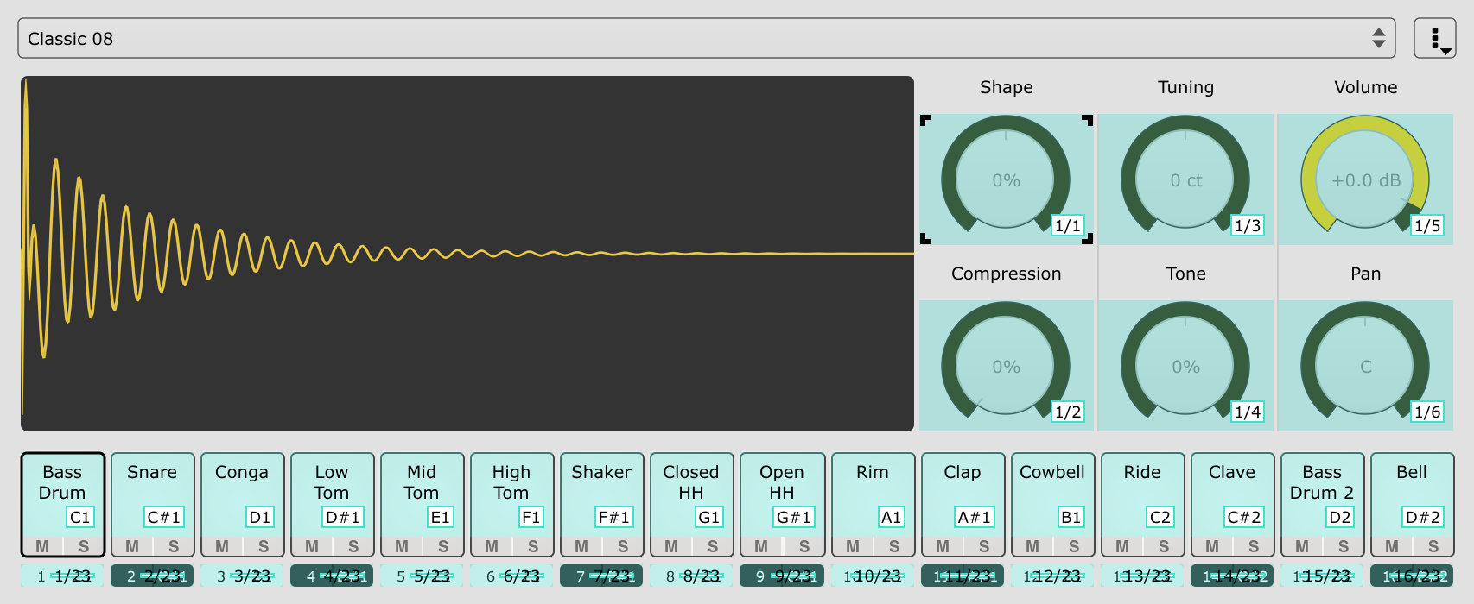Click the A1 note label on Rim
Viewport: 1474px width, 604px height.
(891, 517)
